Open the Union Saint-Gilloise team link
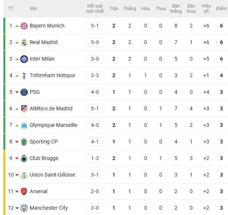This screenshot has width=228, height=215. tap(51, 175)
